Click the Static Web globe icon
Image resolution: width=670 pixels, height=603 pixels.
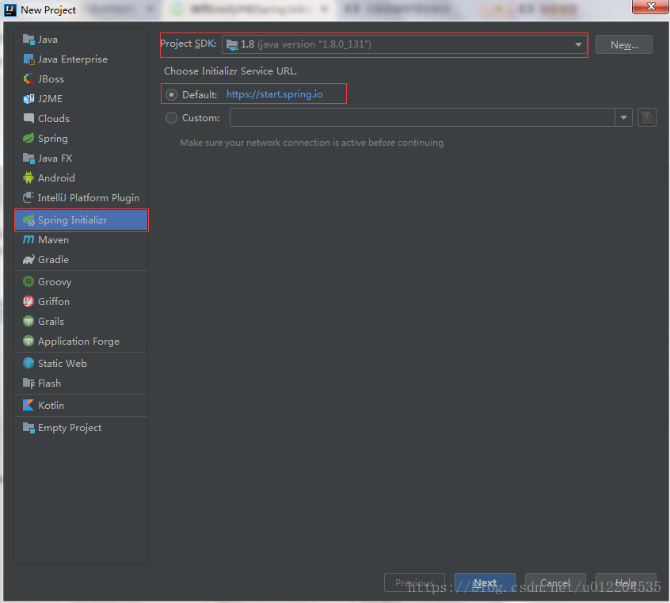tap(29, 363)
